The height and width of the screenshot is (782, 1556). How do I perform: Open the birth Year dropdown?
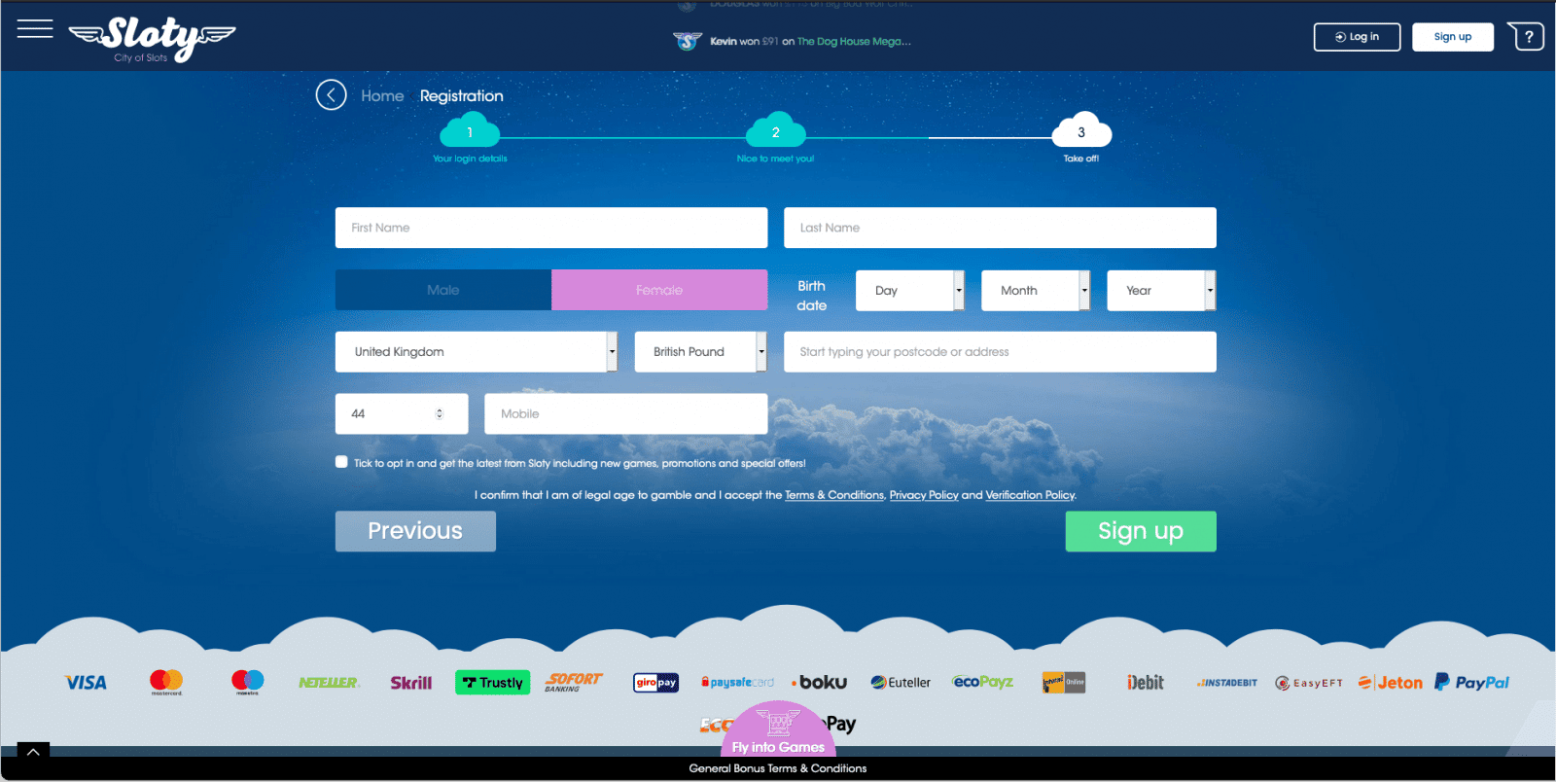tap(1161, 291)
